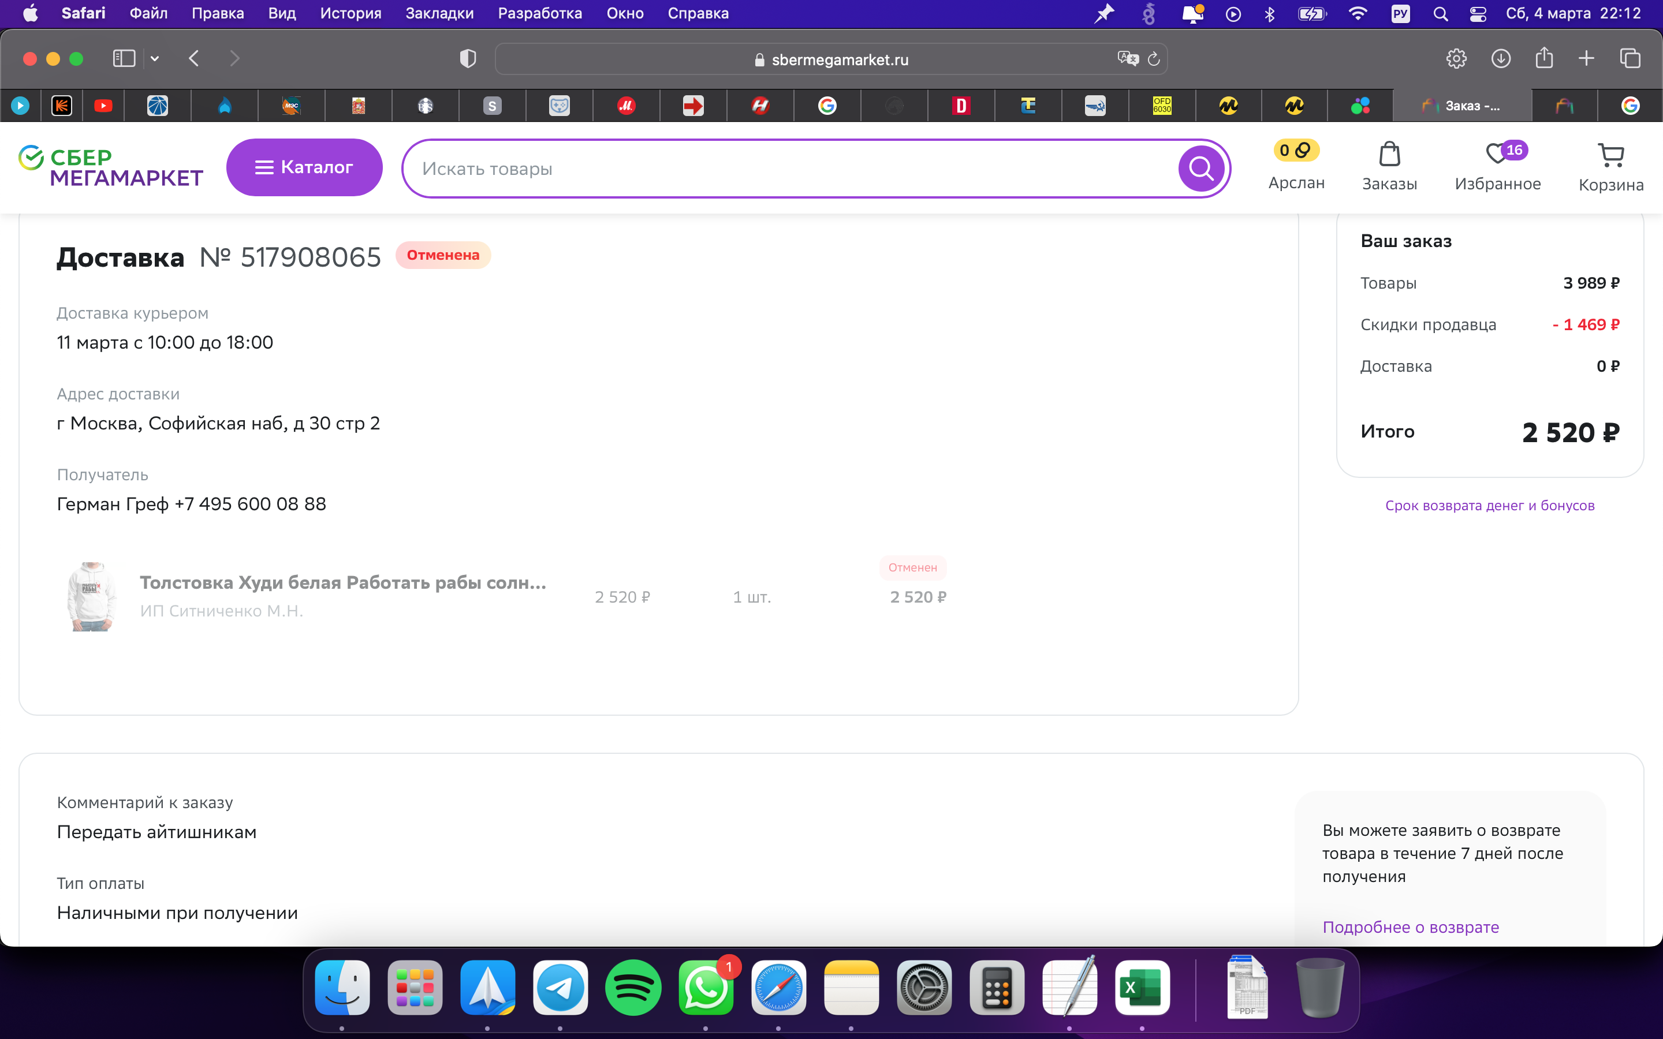Switch to the OFD tab
This screenshot has width=1663, height=1039.
1162,106
